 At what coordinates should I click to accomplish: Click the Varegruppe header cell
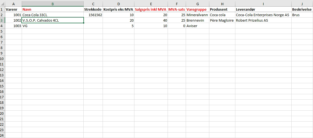click(x=198, y=9)
